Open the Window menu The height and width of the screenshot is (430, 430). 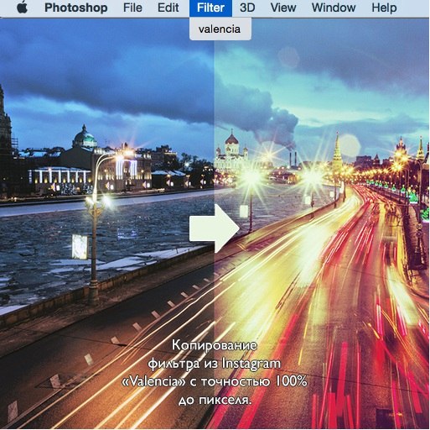334,8
